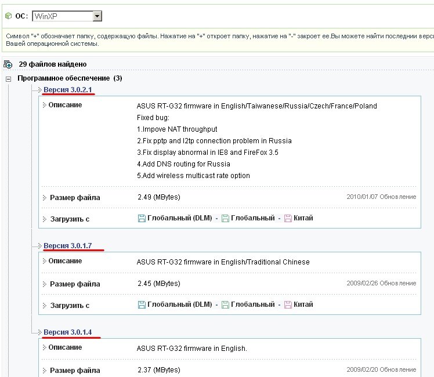Download 3.0.1.7 from Глобальный (DLM)

click(x=180, y=304)
